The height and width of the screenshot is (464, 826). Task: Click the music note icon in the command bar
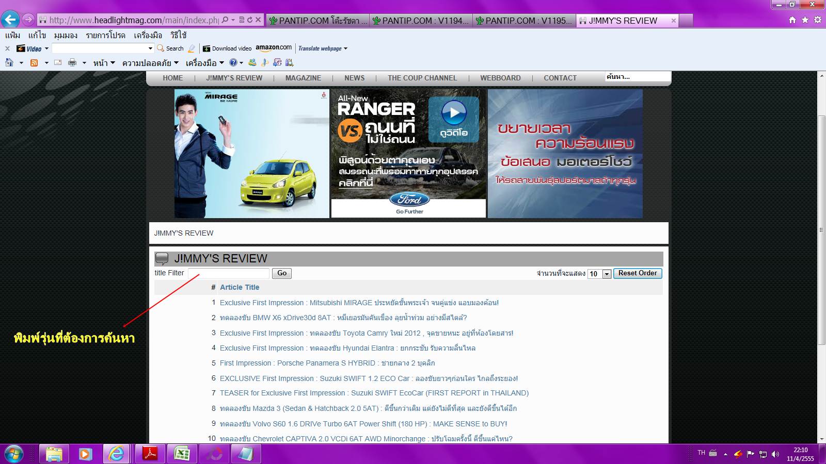265,63
